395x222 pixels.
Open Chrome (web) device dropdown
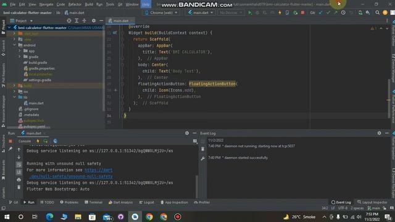pos(161,12)
